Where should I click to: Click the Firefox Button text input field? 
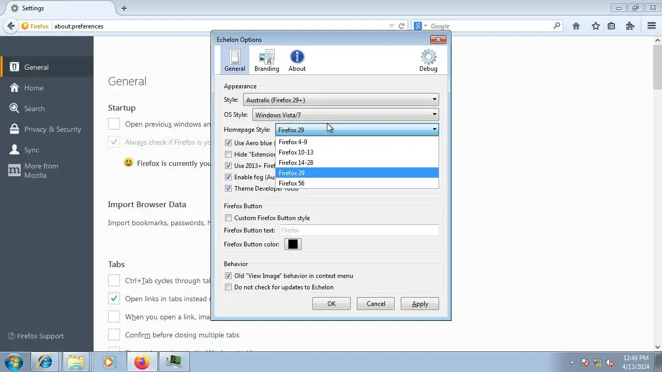pyautogui.click(x=359, y=230)
